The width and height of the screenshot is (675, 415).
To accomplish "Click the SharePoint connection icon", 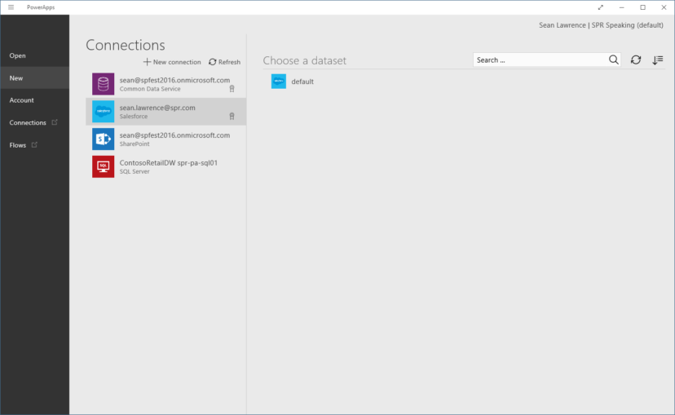I will click(x=104, y=139).
